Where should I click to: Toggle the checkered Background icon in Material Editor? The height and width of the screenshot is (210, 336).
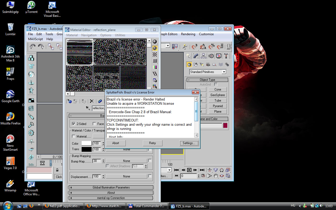tap(155, 54)
